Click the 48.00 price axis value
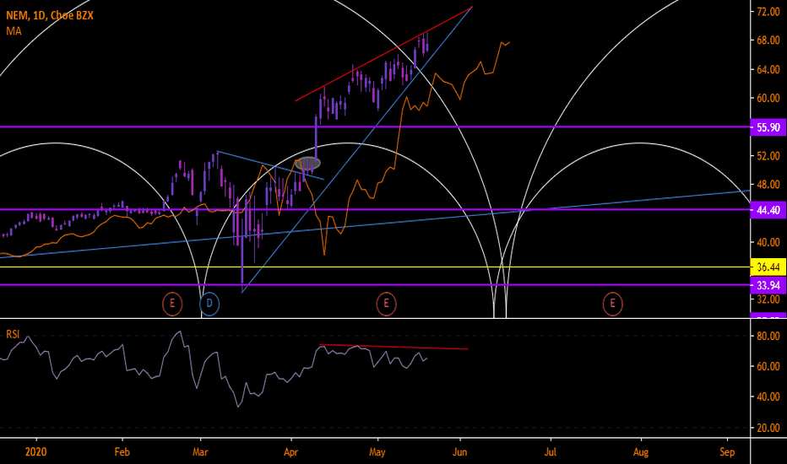787x464 pixels. tap(768, 185)
